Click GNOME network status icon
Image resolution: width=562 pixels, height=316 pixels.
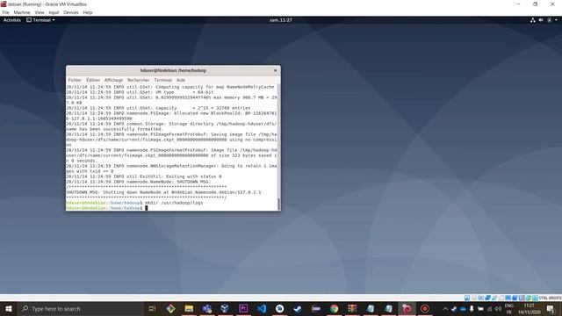tap(533, 20)
